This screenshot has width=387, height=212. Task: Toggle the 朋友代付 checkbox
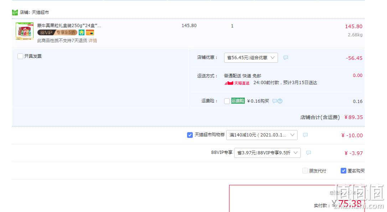[x=305, y=171]
